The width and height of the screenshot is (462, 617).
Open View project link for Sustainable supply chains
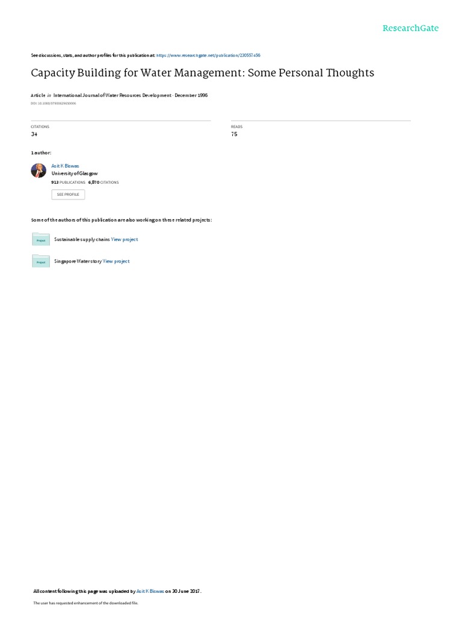pyautogui.click(x=125, y=239)
